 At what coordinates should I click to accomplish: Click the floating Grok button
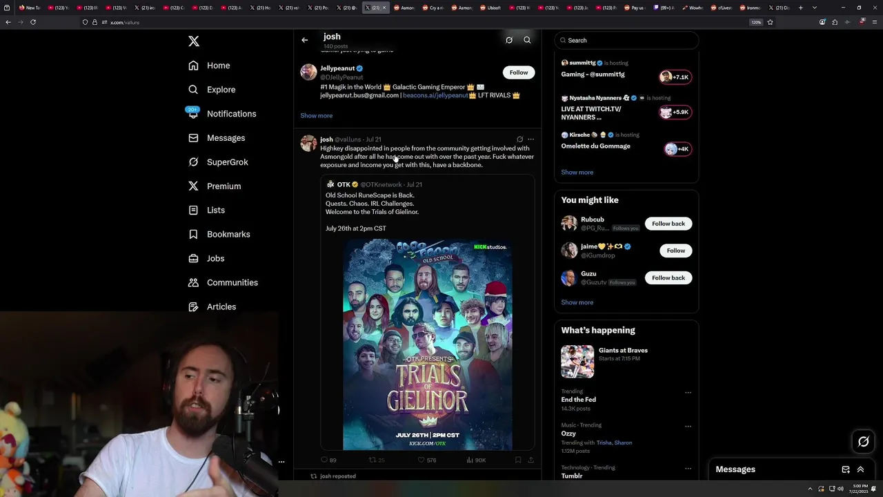(864, 442)
